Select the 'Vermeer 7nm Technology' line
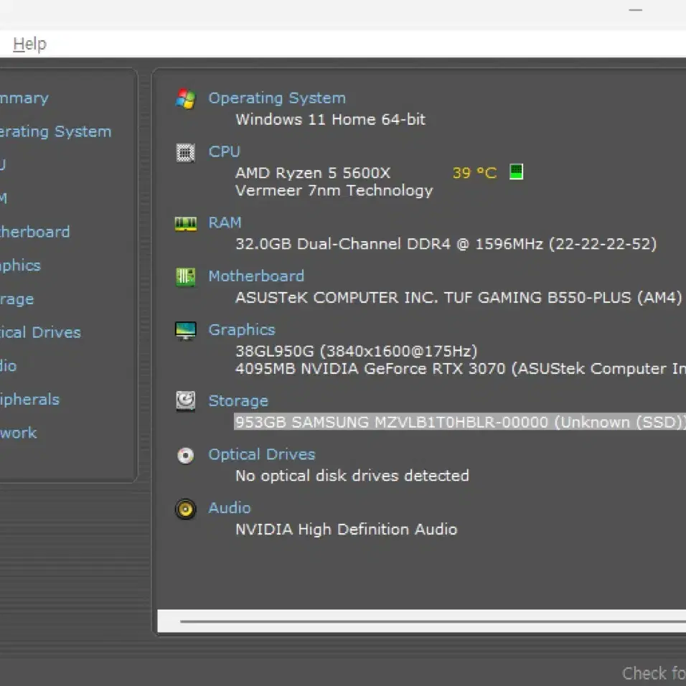686x686 pixels. click(334, 191)
